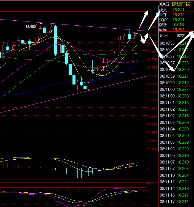Image resolution: width=194 pixels, height=207 pixels.
Task: Select tick row 08:10:59 with price 18.221
Action: pyautogui.click(x=174, y=76)
